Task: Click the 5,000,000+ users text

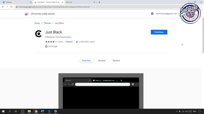Action: click(87, 41)
